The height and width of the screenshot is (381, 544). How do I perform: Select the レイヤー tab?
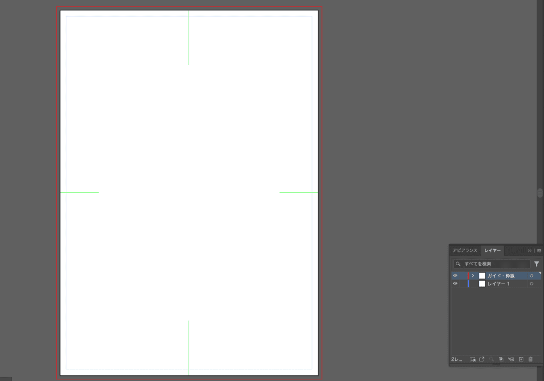tap(492, 250)
